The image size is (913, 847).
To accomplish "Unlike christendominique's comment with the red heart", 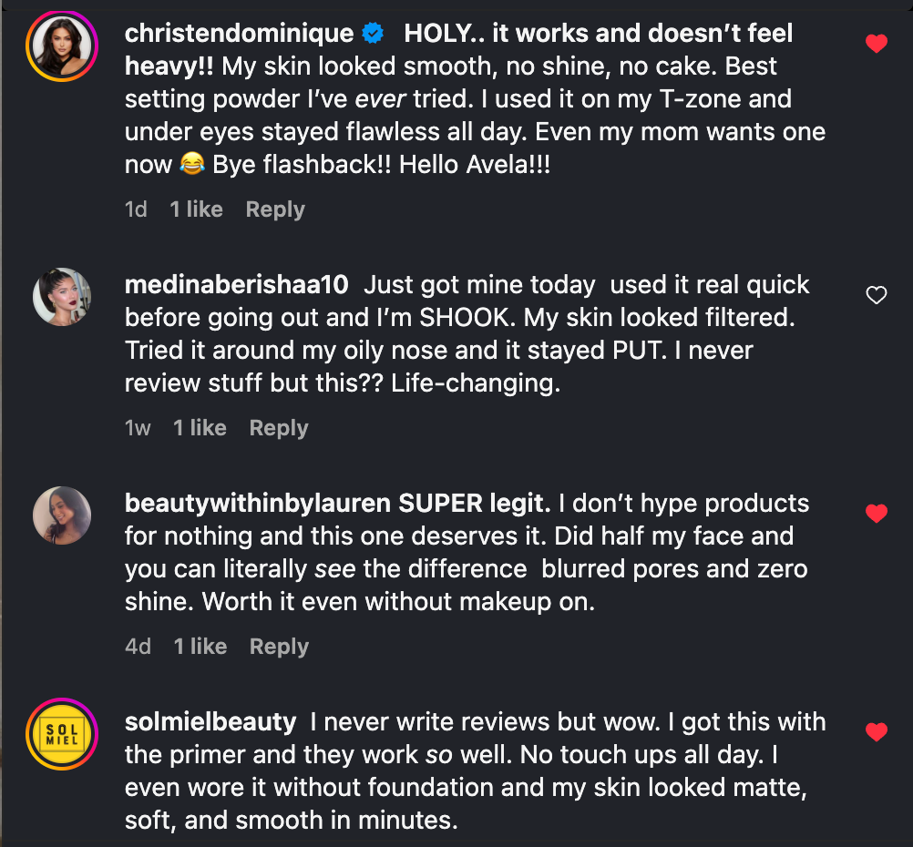I will click(876, 44).
